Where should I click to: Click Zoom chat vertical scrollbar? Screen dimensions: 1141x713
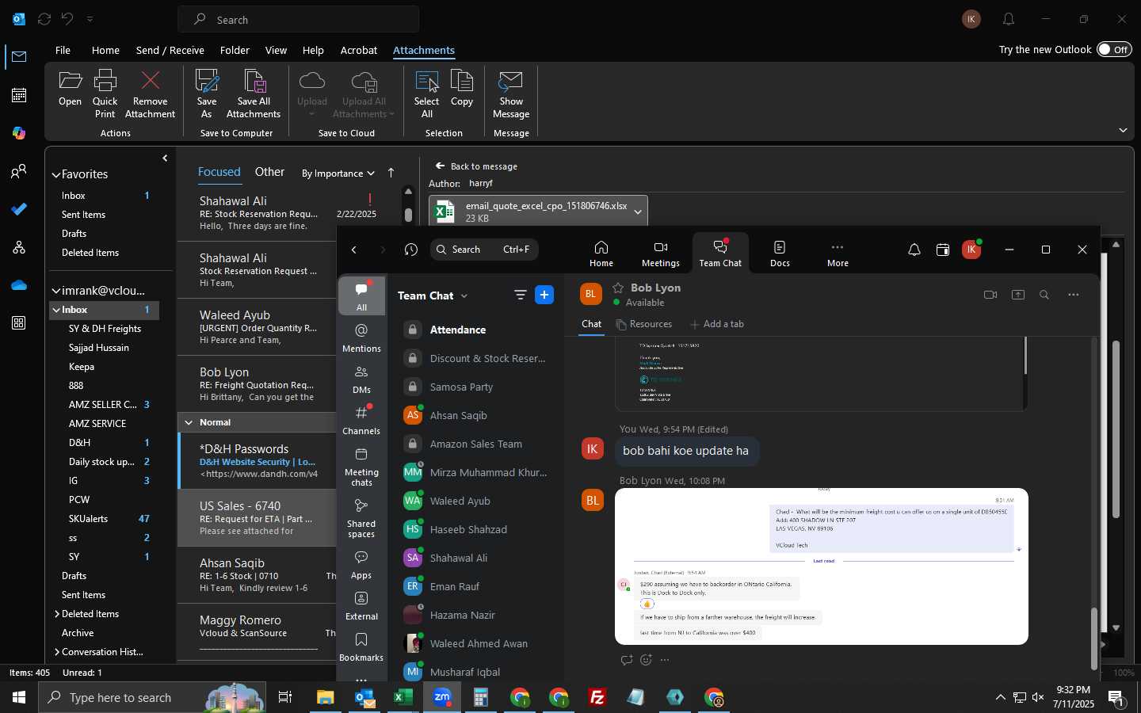(1094, 639)
